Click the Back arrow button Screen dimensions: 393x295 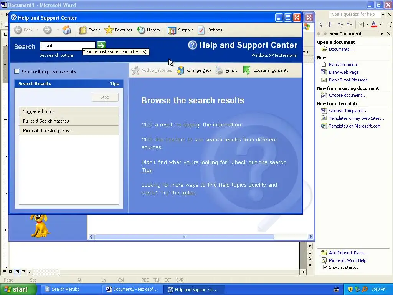point(18,30)
